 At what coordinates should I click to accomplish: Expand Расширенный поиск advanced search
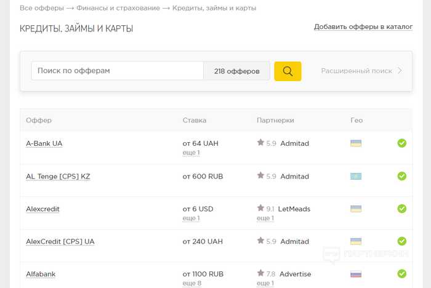click(x=361, y=71)
